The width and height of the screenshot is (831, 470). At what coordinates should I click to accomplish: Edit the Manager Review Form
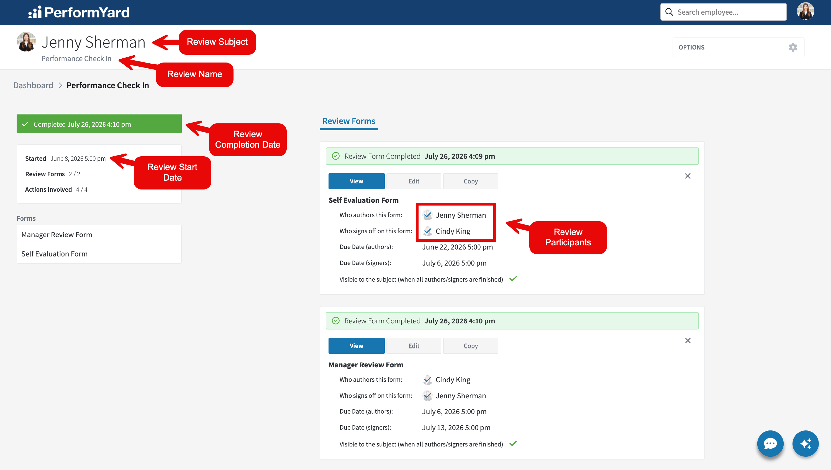(x=414, y=346)
